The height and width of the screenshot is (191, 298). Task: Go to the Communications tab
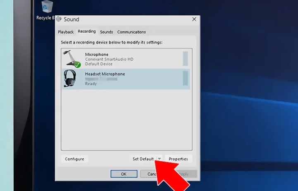click(x=131, y=32)
